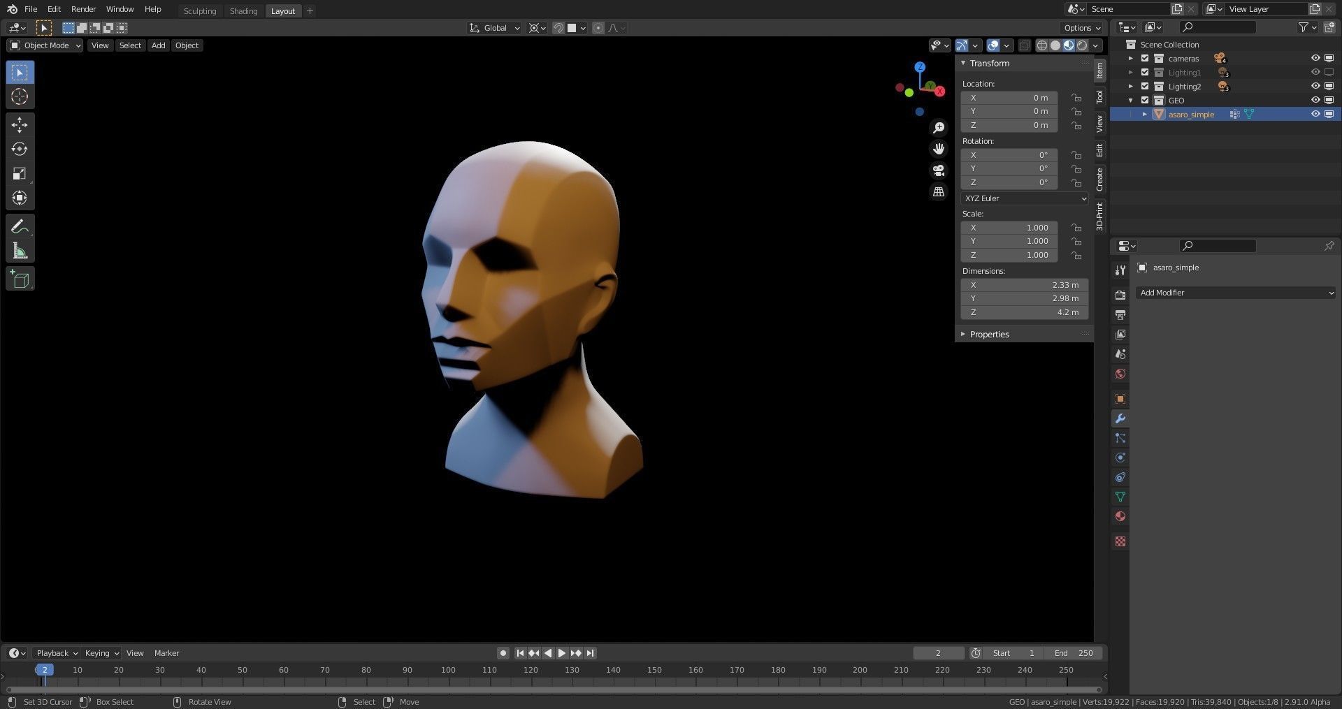Toggle camera view in viewport
The width and height of the screenshot is (1342, 709).
click(x=939, y=170)
